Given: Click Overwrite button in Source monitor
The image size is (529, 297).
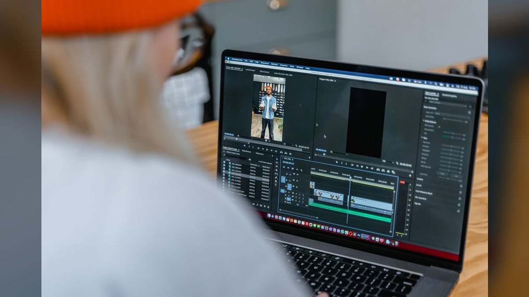Looking at the screenshot, I should tap(286, 153).
